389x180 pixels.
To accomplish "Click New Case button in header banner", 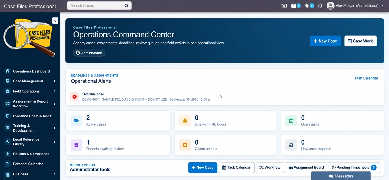I will 325,41.
